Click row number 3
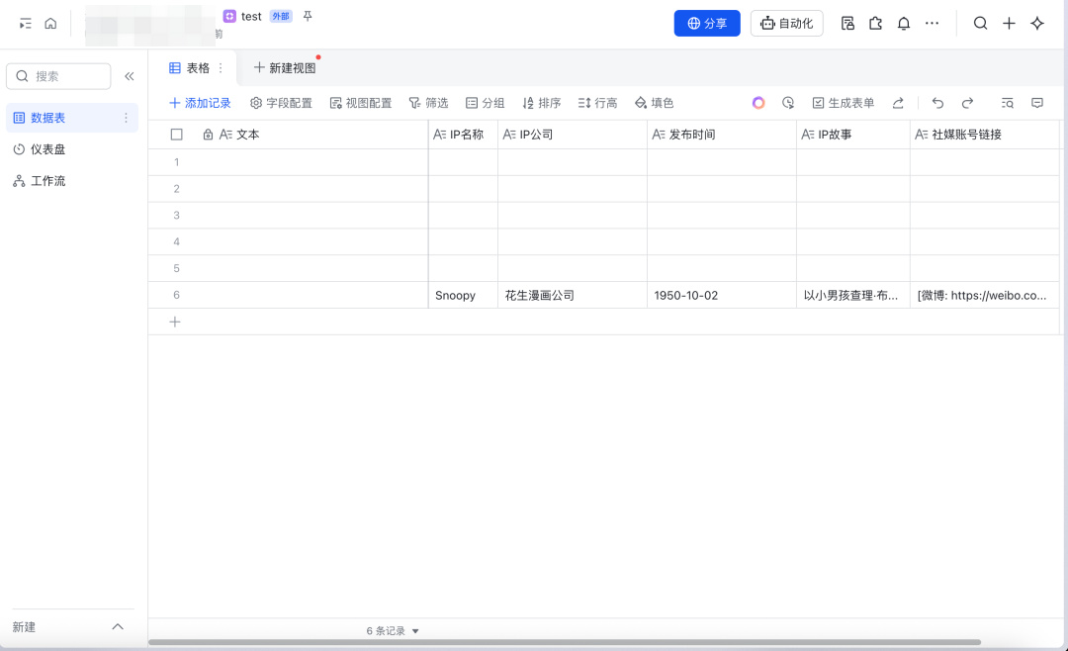The width and height of the screenshot is (1068, 651). [x=176, y=216]
